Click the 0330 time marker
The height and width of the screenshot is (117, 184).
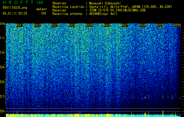pos(177,25)
